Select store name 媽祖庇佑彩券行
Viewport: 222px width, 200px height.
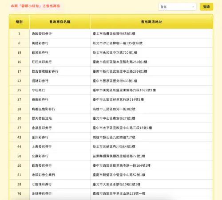44,109
